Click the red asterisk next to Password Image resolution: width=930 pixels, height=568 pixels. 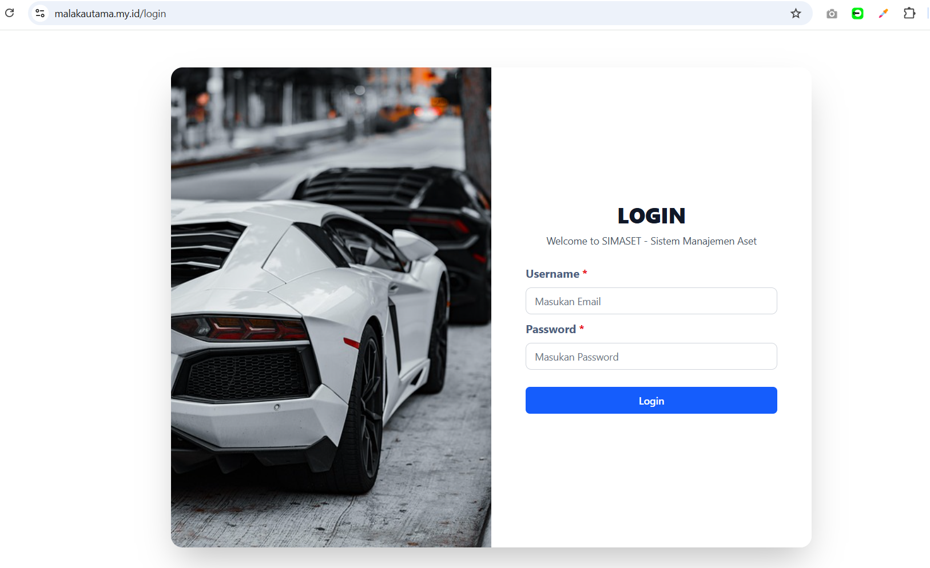pyautogui.click(x=581, y=329)
